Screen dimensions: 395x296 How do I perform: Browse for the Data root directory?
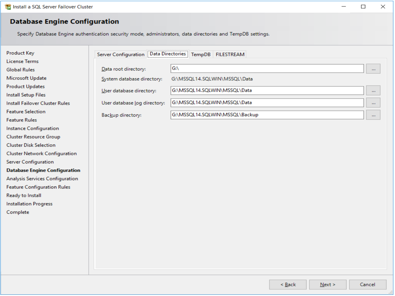click(373, 69)
